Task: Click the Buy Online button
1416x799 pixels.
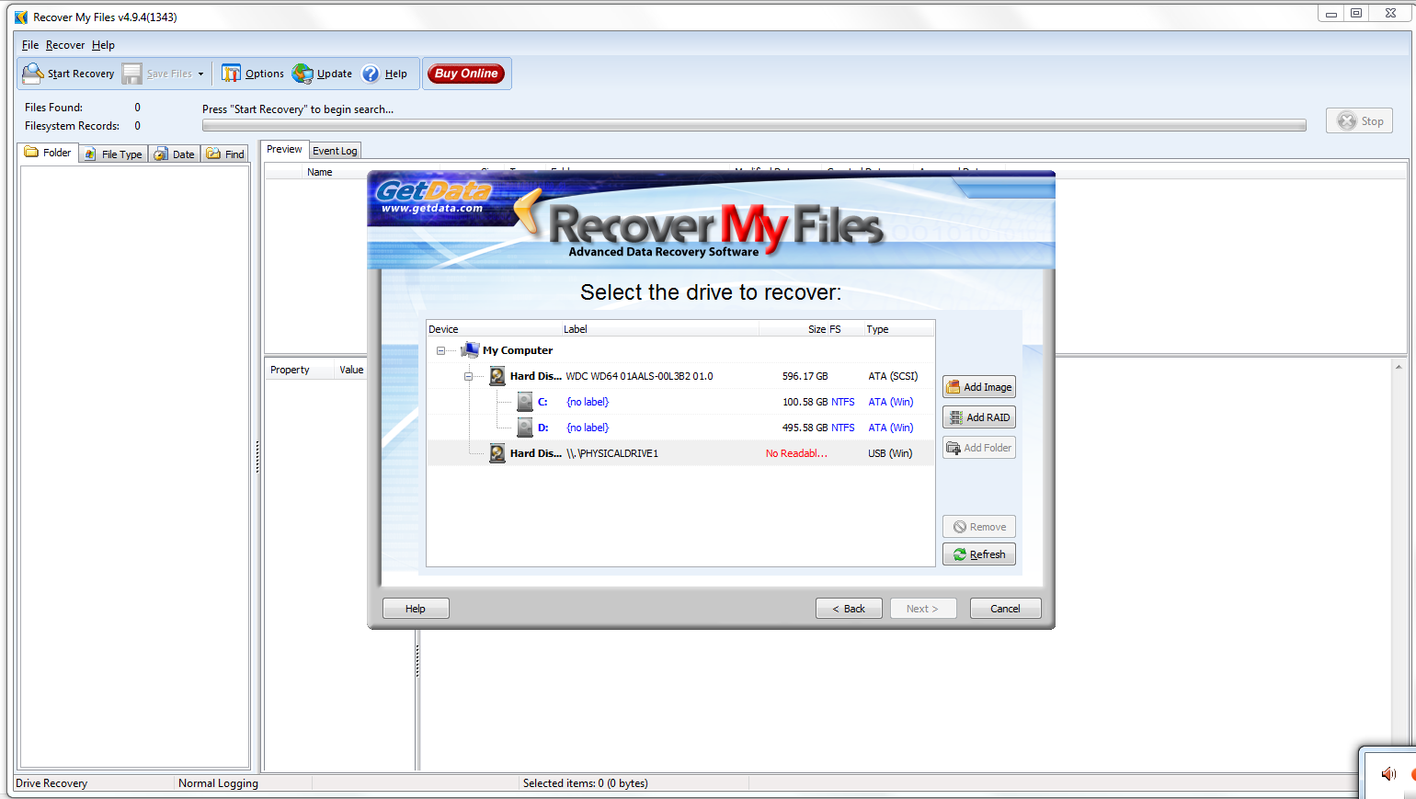Action: tap(466, 74)
